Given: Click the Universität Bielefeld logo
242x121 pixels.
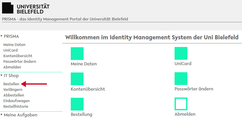Looking at the screenshot, I should click(26, 8).
